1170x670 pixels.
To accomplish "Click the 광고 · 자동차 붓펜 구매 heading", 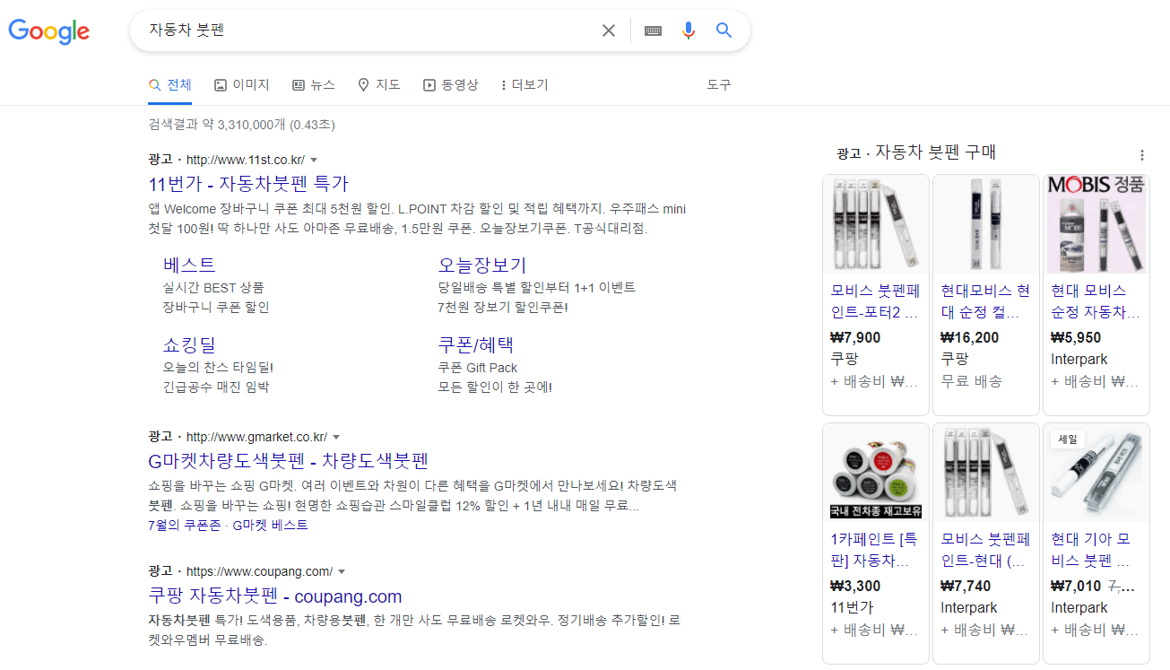I will click(x=916, y=152).
